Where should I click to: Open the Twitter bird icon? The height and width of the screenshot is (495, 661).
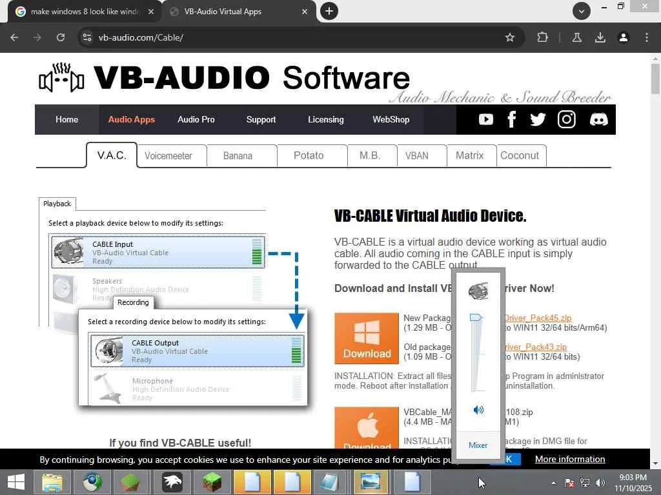[538, 119]
